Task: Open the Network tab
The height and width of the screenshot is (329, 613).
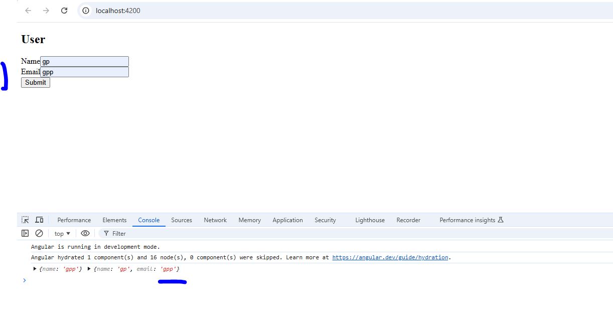Action: pos(215,220)
